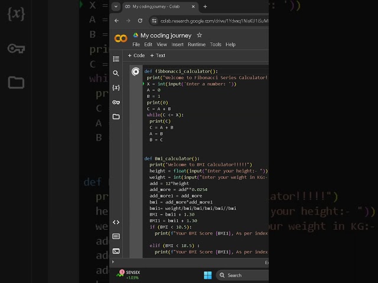Click the 'BMI1 = bmi1 + 1.30' code line
Viewport: 378px width, 283px height.
[x=173, y=221]
